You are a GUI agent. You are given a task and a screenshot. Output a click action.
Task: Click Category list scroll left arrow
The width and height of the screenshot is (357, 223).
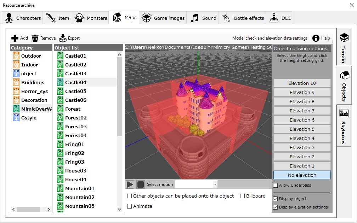13,209
